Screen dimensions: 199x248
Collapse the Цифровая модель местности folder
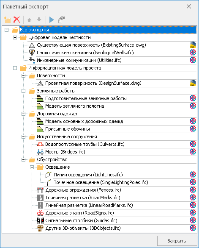click(x=15, y=37)
